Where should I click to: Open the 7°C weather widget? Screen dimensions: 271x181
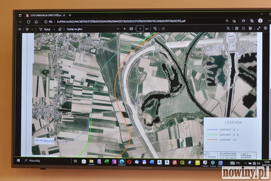[x=235, y=163]
